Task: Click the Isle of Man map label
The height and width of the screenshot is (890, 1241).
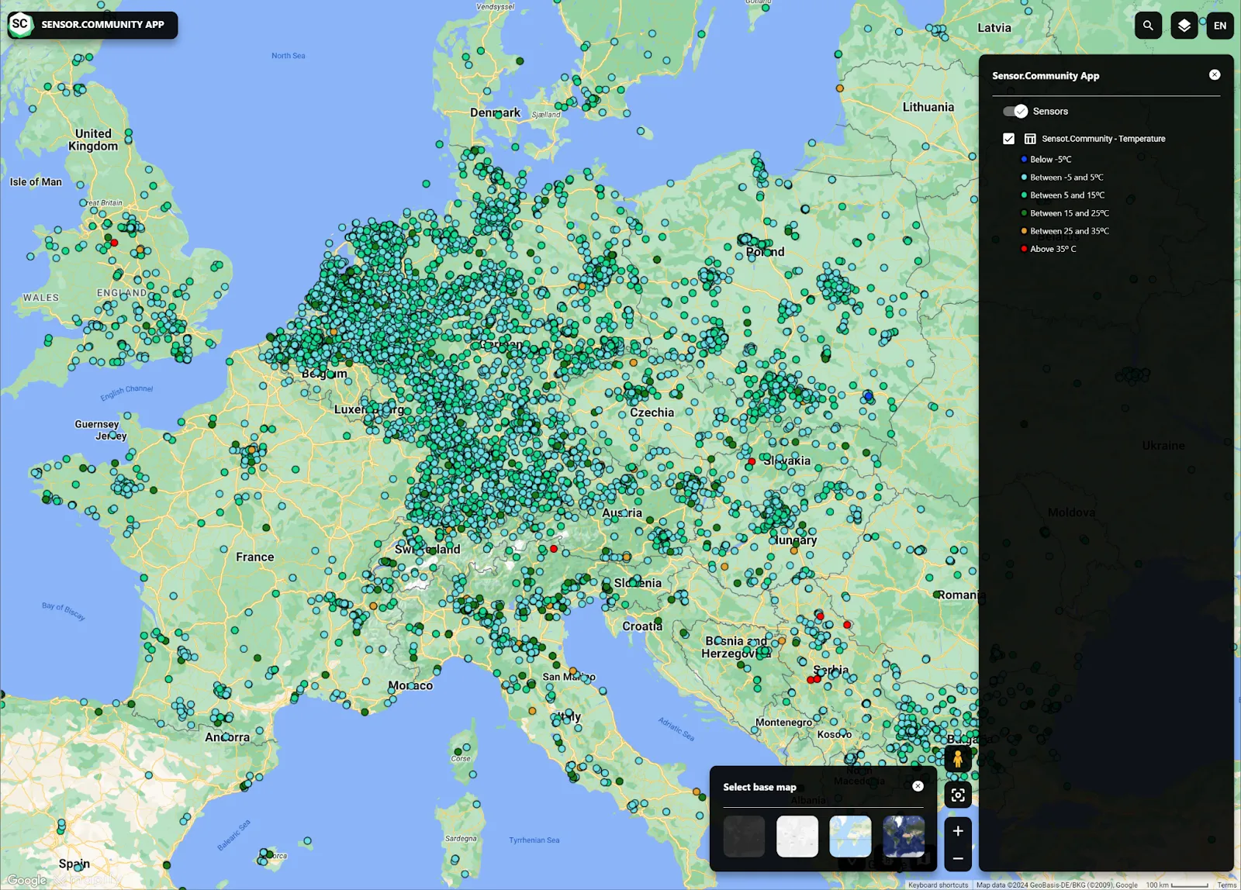Action: [36, 182]
